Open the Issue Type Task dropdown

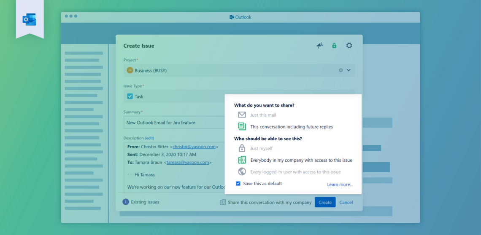[239, 96]
